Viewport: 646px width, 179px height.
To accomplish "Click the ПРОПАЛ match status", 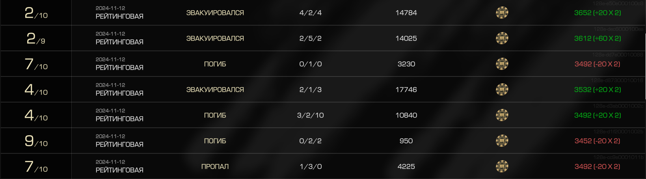I will pyautogui.click(x=215, y=166).
